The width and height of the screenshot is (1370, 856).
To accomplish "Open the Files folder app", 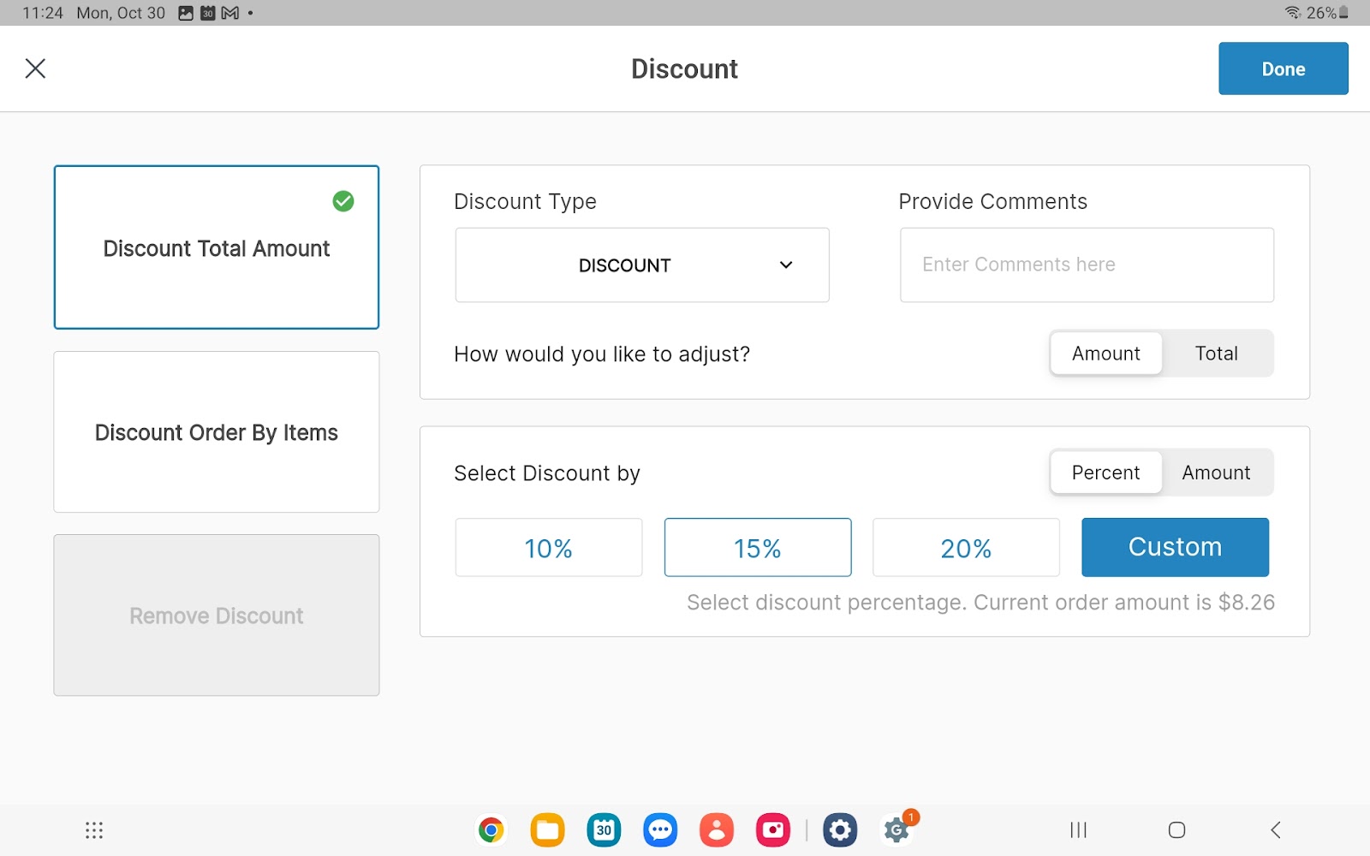I will point(547,829).
